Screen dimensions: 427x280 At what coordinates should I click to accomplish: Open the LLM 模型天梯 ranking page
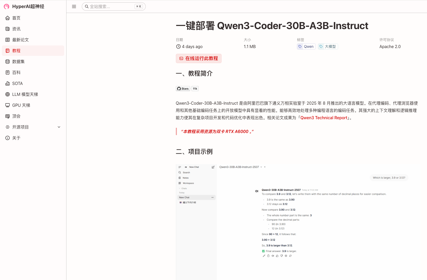point(25,94)
